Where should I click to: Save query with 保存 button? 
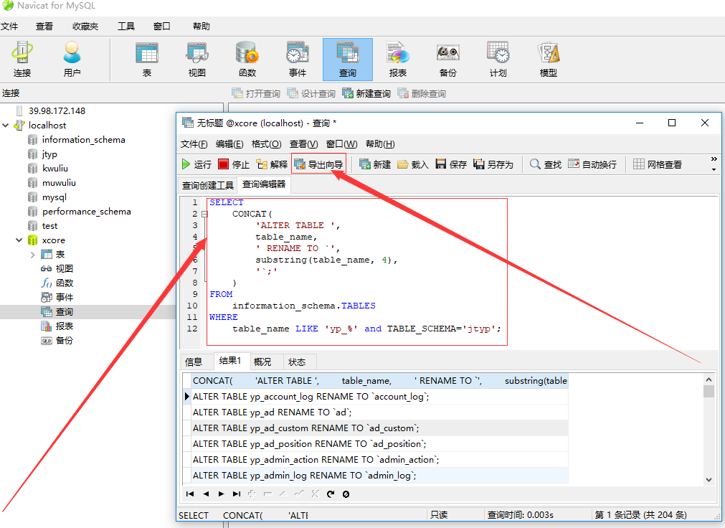(x=451, y=164)
